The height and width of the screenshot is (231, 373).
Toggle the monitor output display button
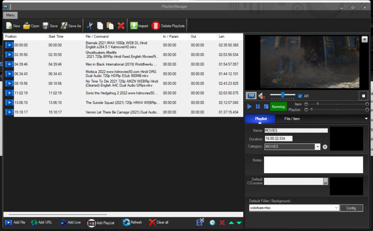(x=251, y=96)
